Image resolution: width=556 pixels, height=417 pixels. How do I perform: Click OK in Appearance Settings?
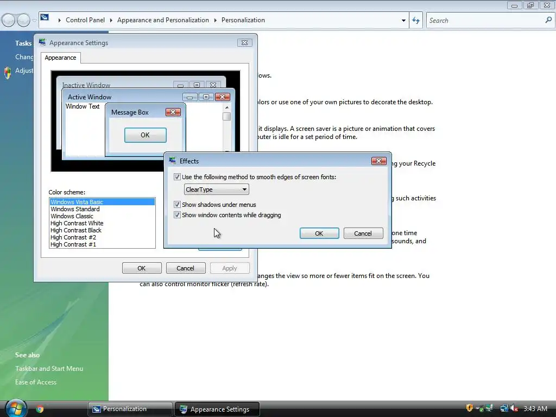click(142, 268)
